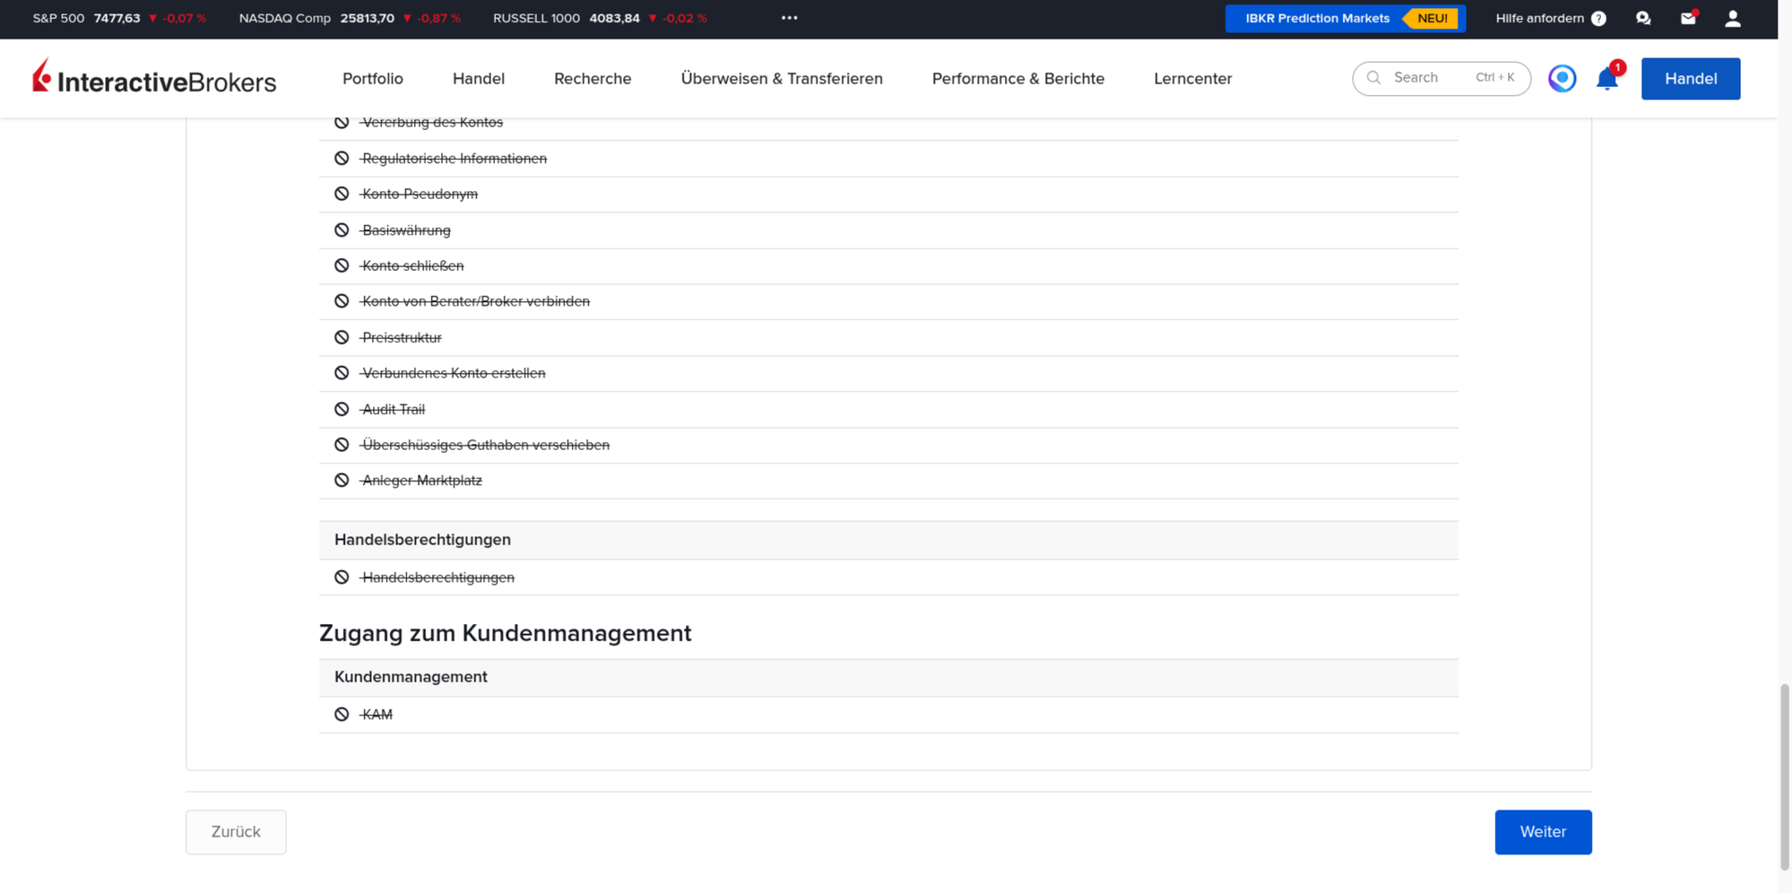Viewport: 1792px width, 893px height.
Task: Open the Recherche menu item
Action: click(593, 79)
